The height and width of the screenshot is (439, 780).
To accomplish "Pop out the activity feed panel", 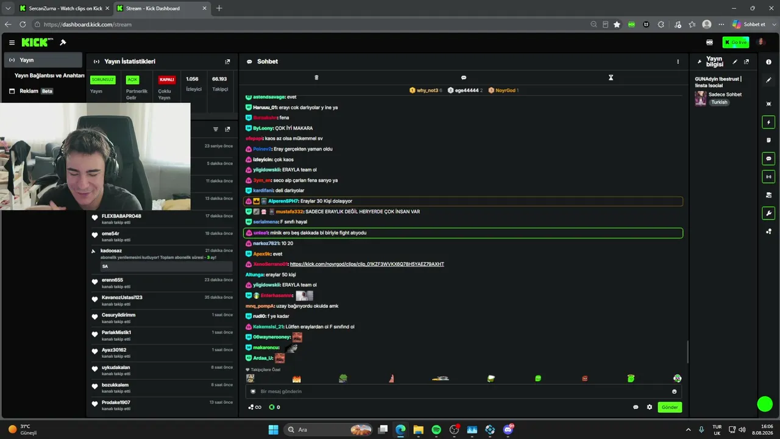I will (x=227, y=129).
